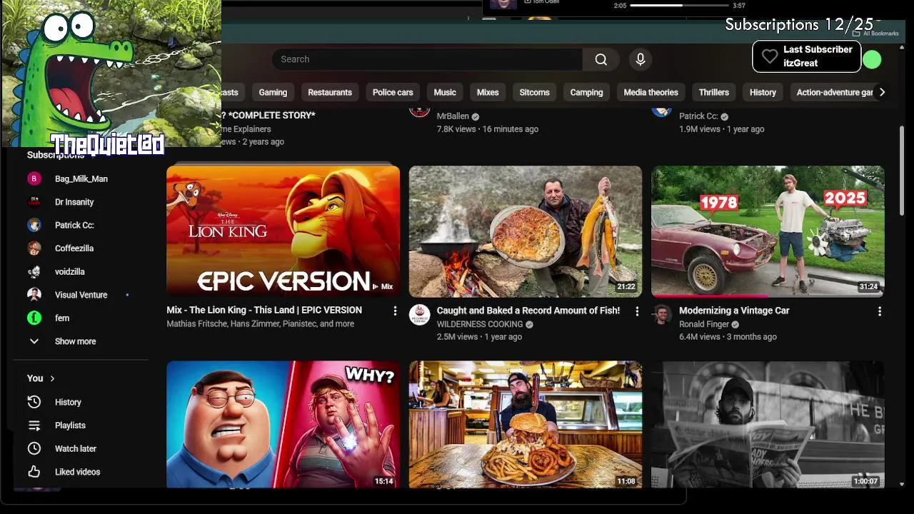Open Patrick Cc: sidebar avatar

(x=34, y=225)
